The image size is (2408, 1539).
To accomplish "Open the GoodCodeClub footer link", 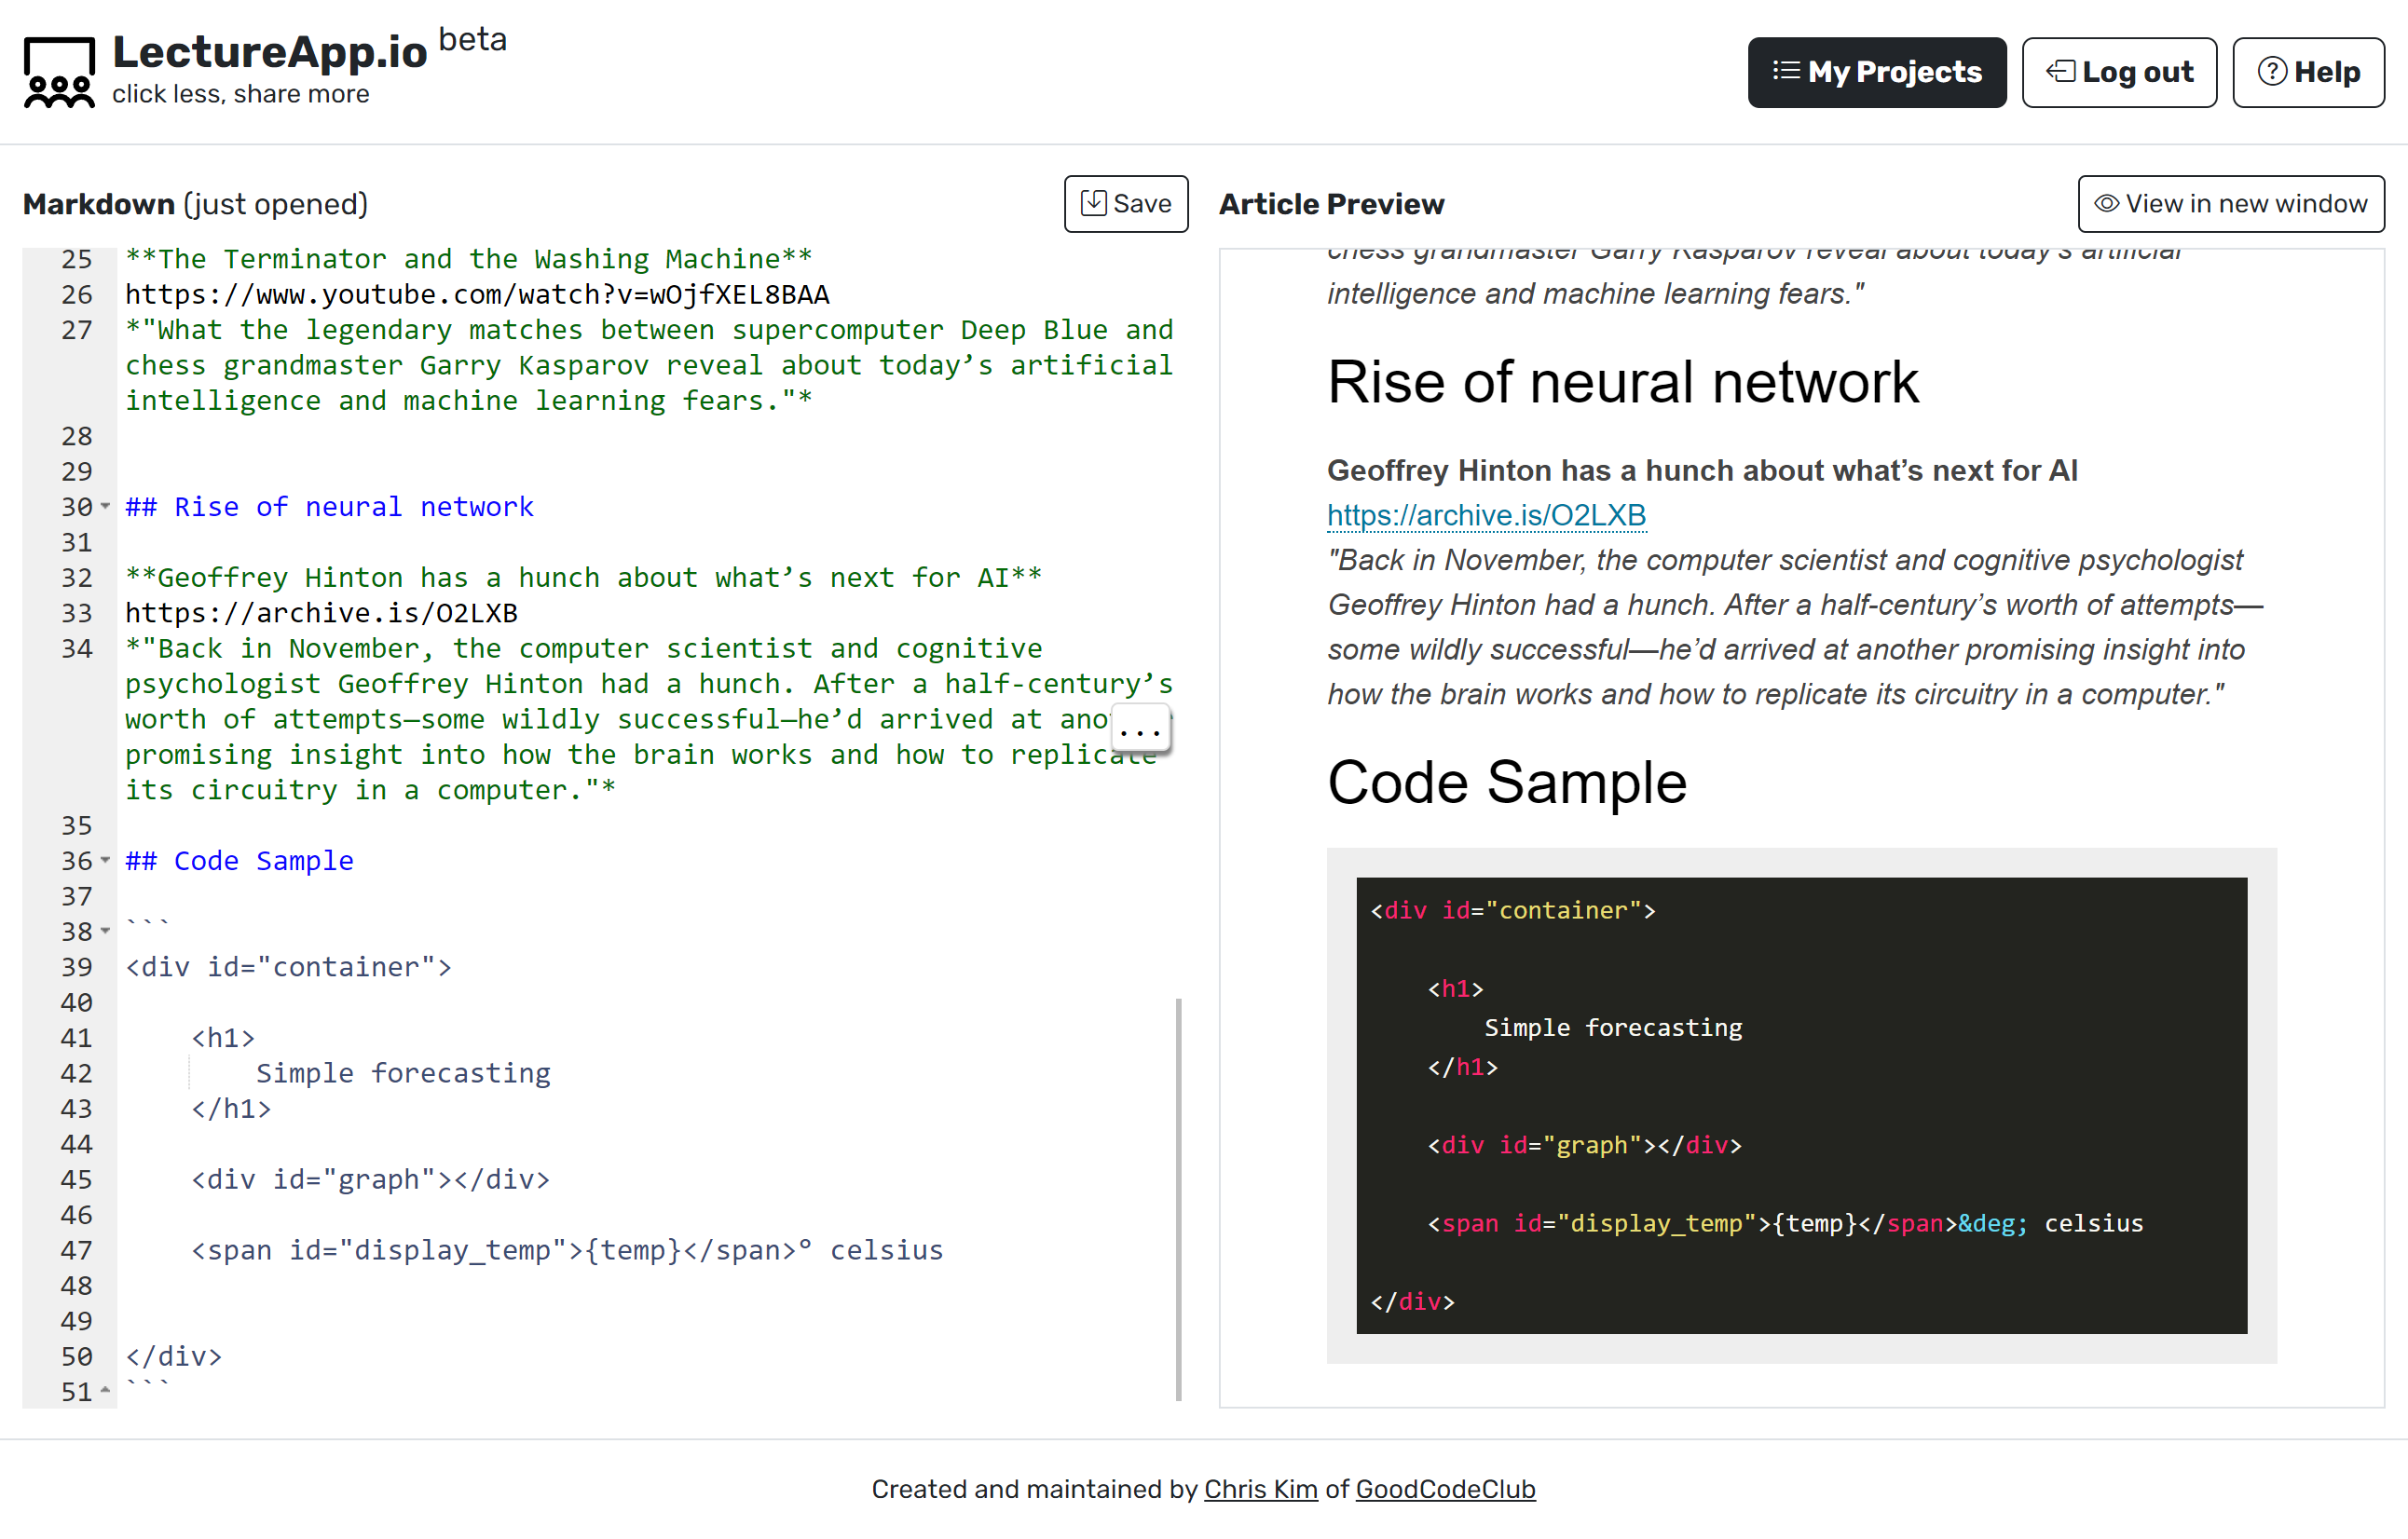I will tap(1445, 1489).
